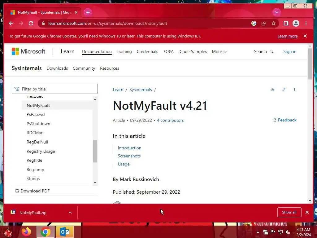The image size is (317, 238).
Task: Open 4 contributors link
Action: tap(170, 120)
